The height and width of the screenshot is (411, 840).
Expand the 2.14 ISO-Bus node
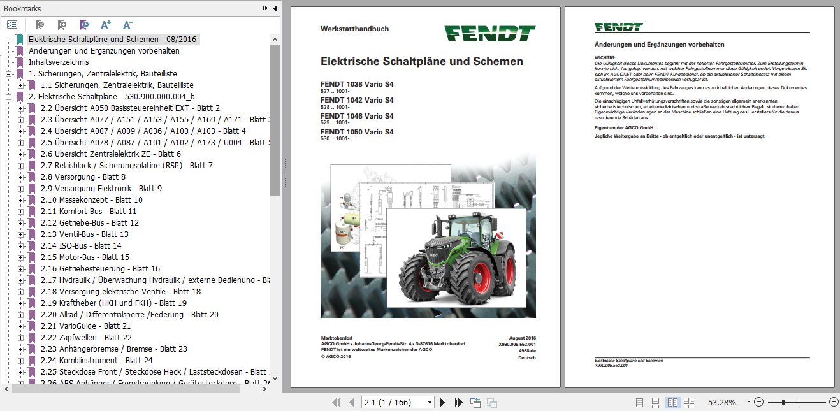tap(21, 246)
